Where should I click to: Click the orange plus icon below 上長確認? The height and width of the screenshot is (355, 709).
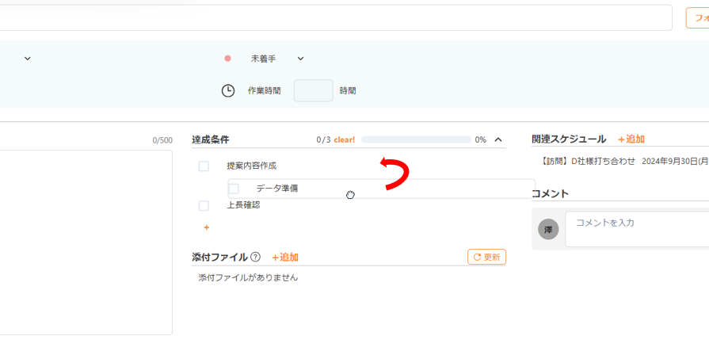(x=207, y=227)
